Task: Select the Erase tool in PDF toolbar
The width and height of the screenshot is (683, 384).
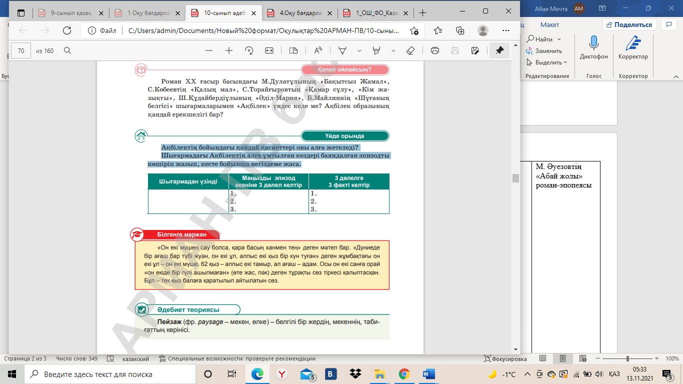Action: [410, 50]
